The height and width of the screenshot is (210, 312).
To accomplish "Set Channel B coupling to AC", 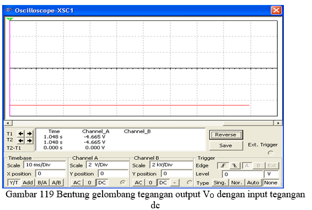I will 138,182.
